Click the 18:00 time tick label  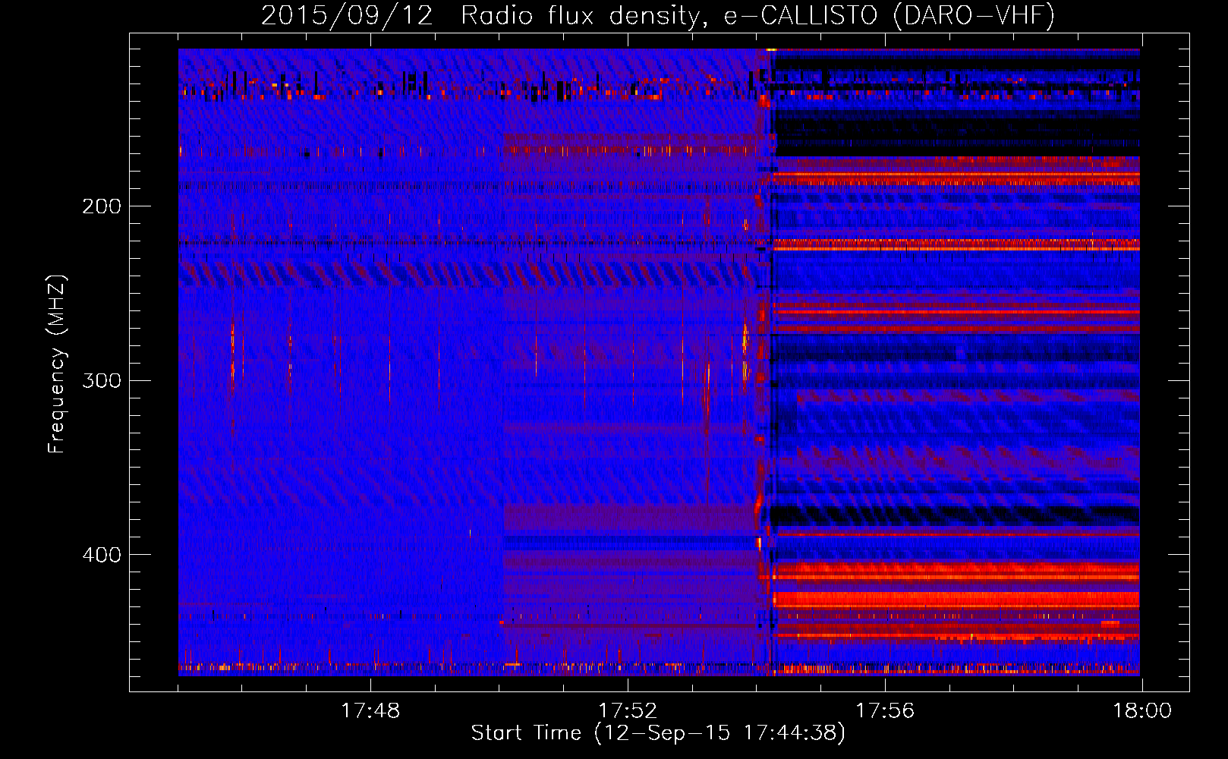(1142, 711)
